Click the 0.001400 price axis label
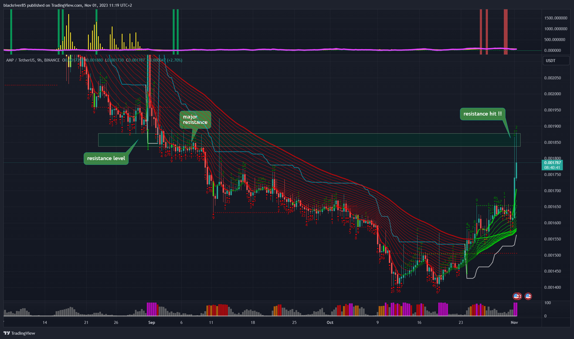This screenshot has height=339, width=574. click(552, 287)
